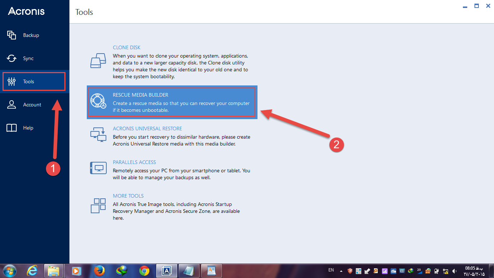This screenshot has width=494, height=278.
Task: Open the MORE TOOLS link
Action: (128, 196)
